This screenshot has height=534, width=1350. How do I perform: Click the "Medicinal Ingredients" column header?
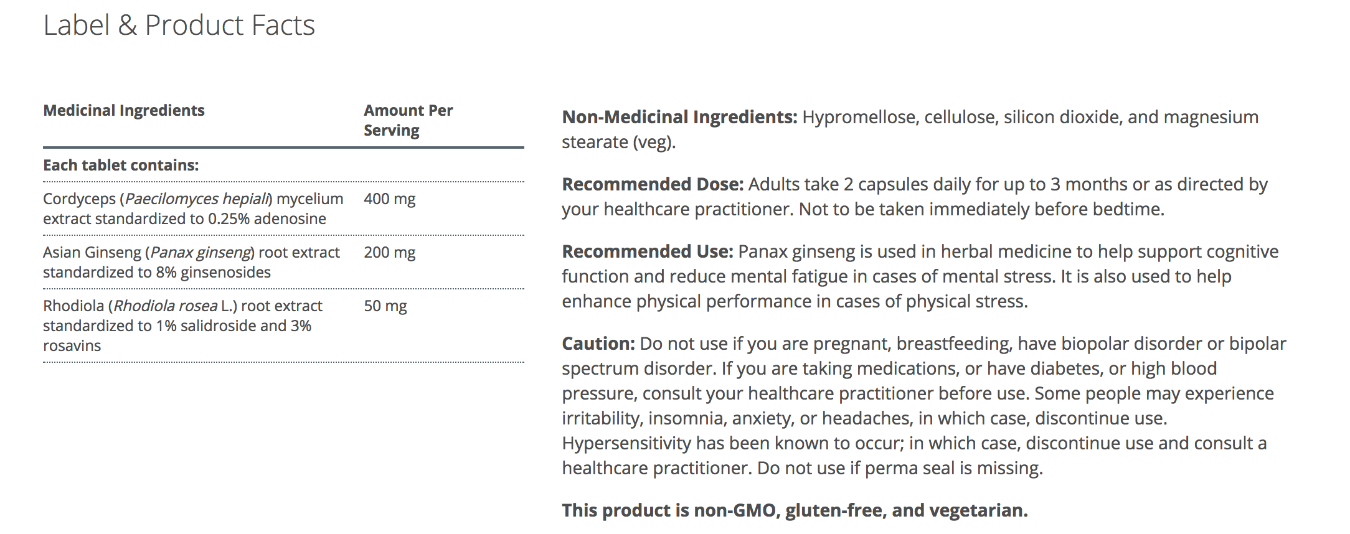pos(123,110)
